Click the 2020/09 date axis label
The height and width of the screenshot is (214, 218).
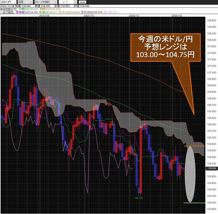(x=44, y=16)
